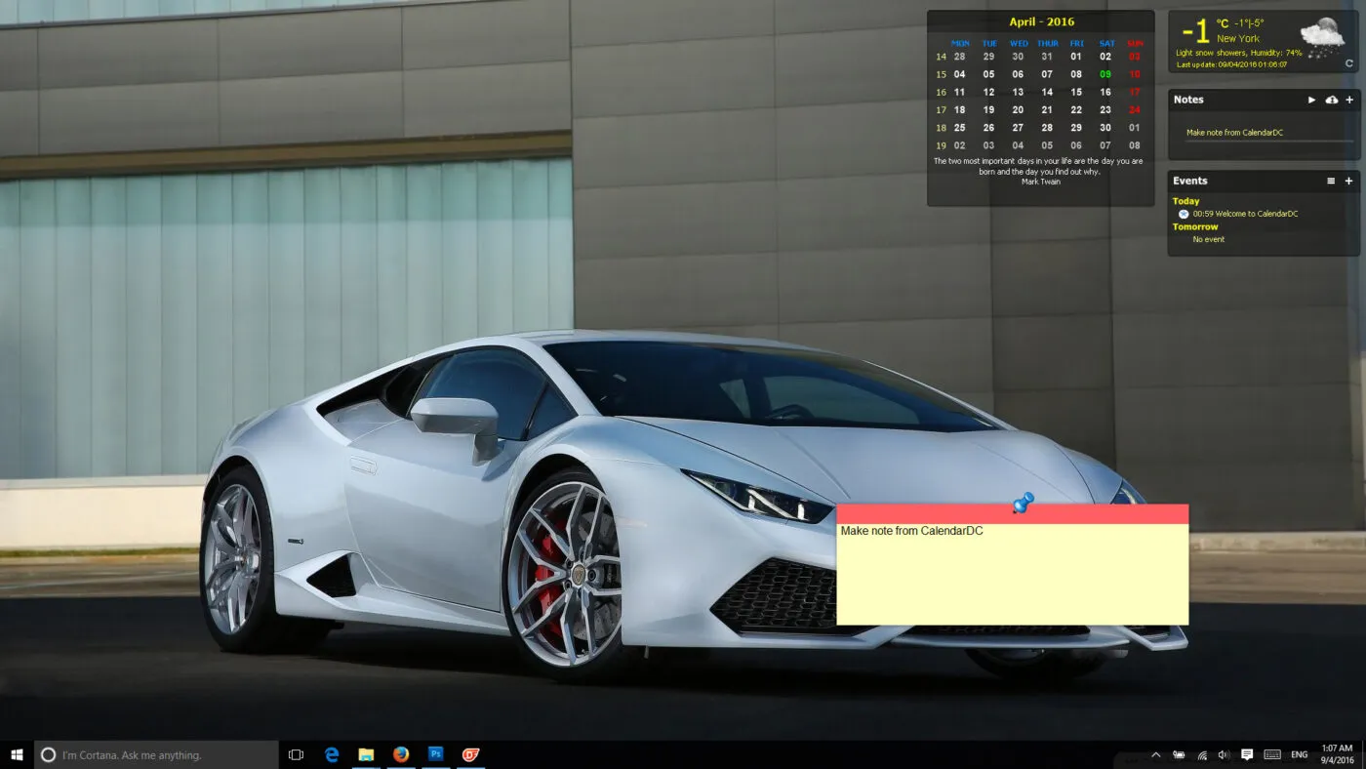Add a new event with plus icon

tap(1349, 182)
